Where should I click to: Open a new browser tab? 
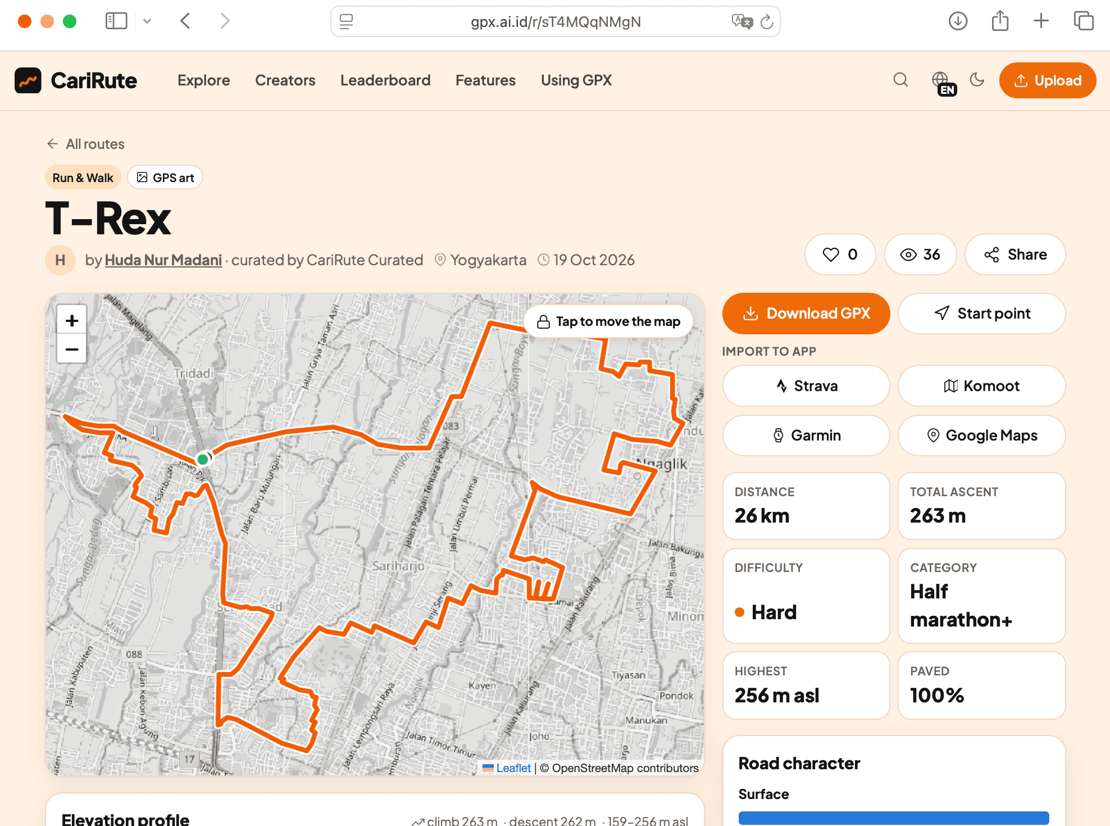1041,21
